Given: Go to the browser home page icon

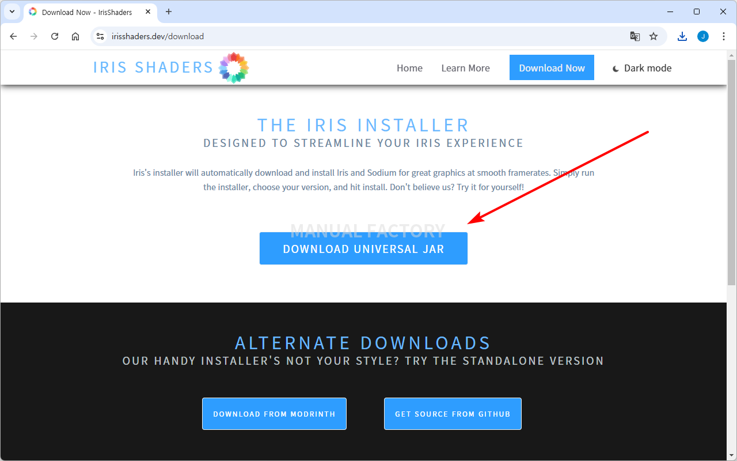Looking at the screenshot, I should tap(75, 36).
